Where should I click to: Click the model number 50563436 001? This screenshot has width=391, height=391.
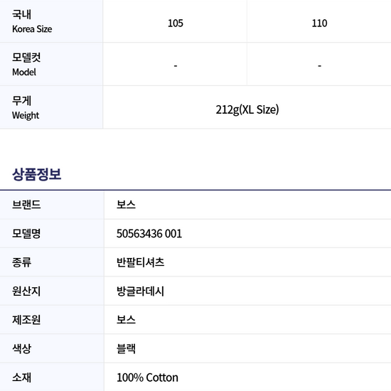149,234
